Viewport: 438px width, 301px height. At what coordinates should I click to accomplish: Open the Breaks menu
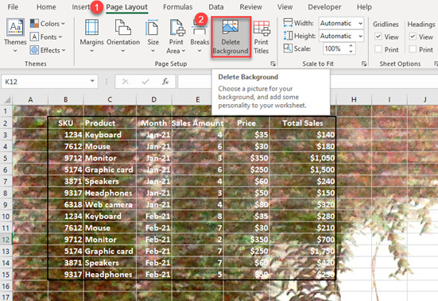tap(200, 36)
